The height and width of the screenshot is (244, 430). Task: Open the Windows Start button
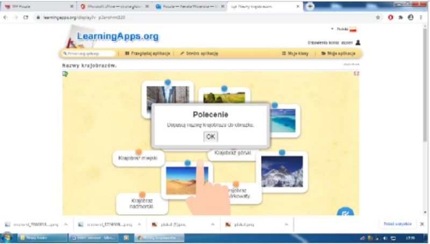7,238
